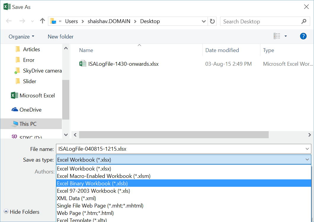Sort files by Name column header
Screen dimensions: 314x222
point(86,50)
